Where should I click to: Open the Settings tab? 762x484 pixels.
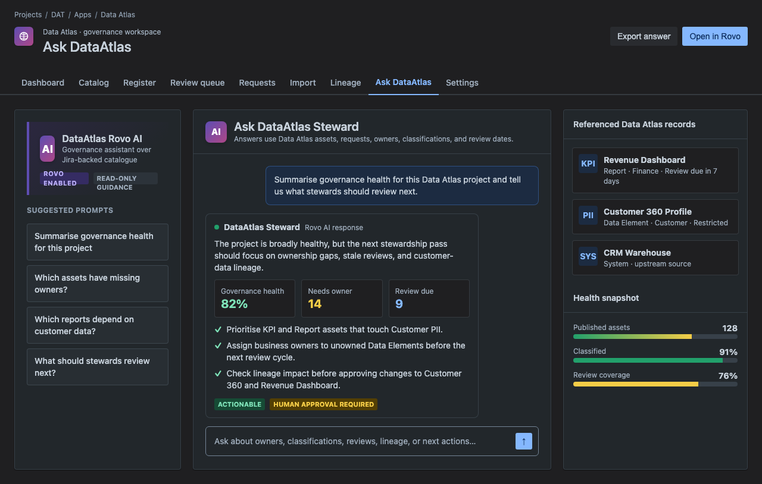(x=462, y=83)
